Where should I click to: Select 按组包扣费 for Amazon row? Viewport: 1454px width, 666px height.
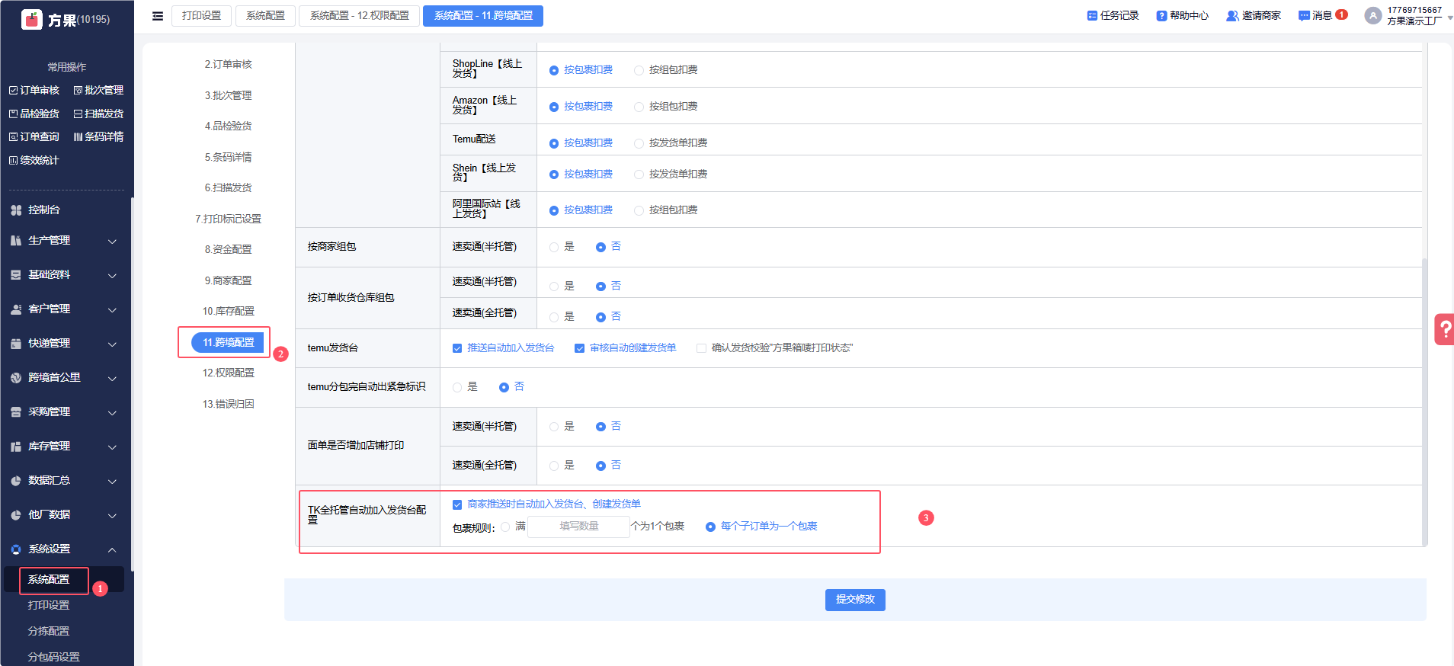(639, 107)
